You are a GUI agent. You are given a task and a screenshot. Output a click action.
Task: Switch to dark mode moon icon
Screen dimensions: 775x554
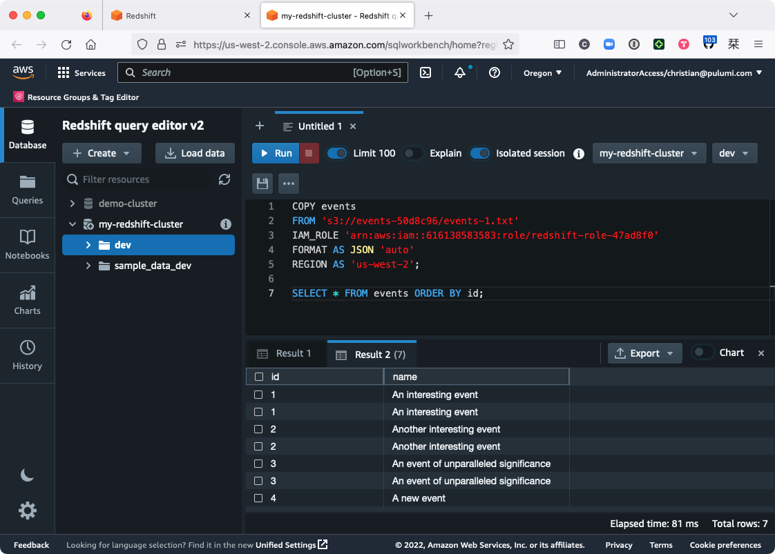point(27,475)
